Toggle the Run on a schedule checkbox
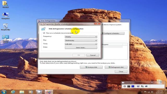167x94 pixels. click(x=44, y=33)
